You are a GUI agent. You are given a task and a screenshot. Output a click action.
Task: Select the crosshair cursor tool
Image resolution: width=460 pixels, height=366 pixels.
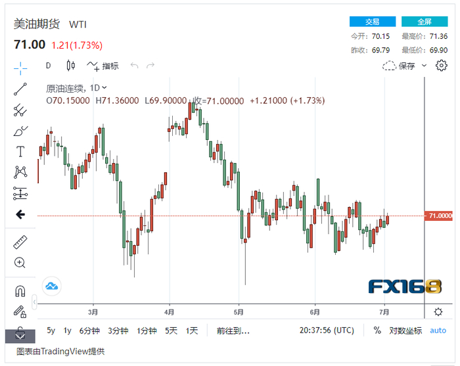[x=20, y=68]
